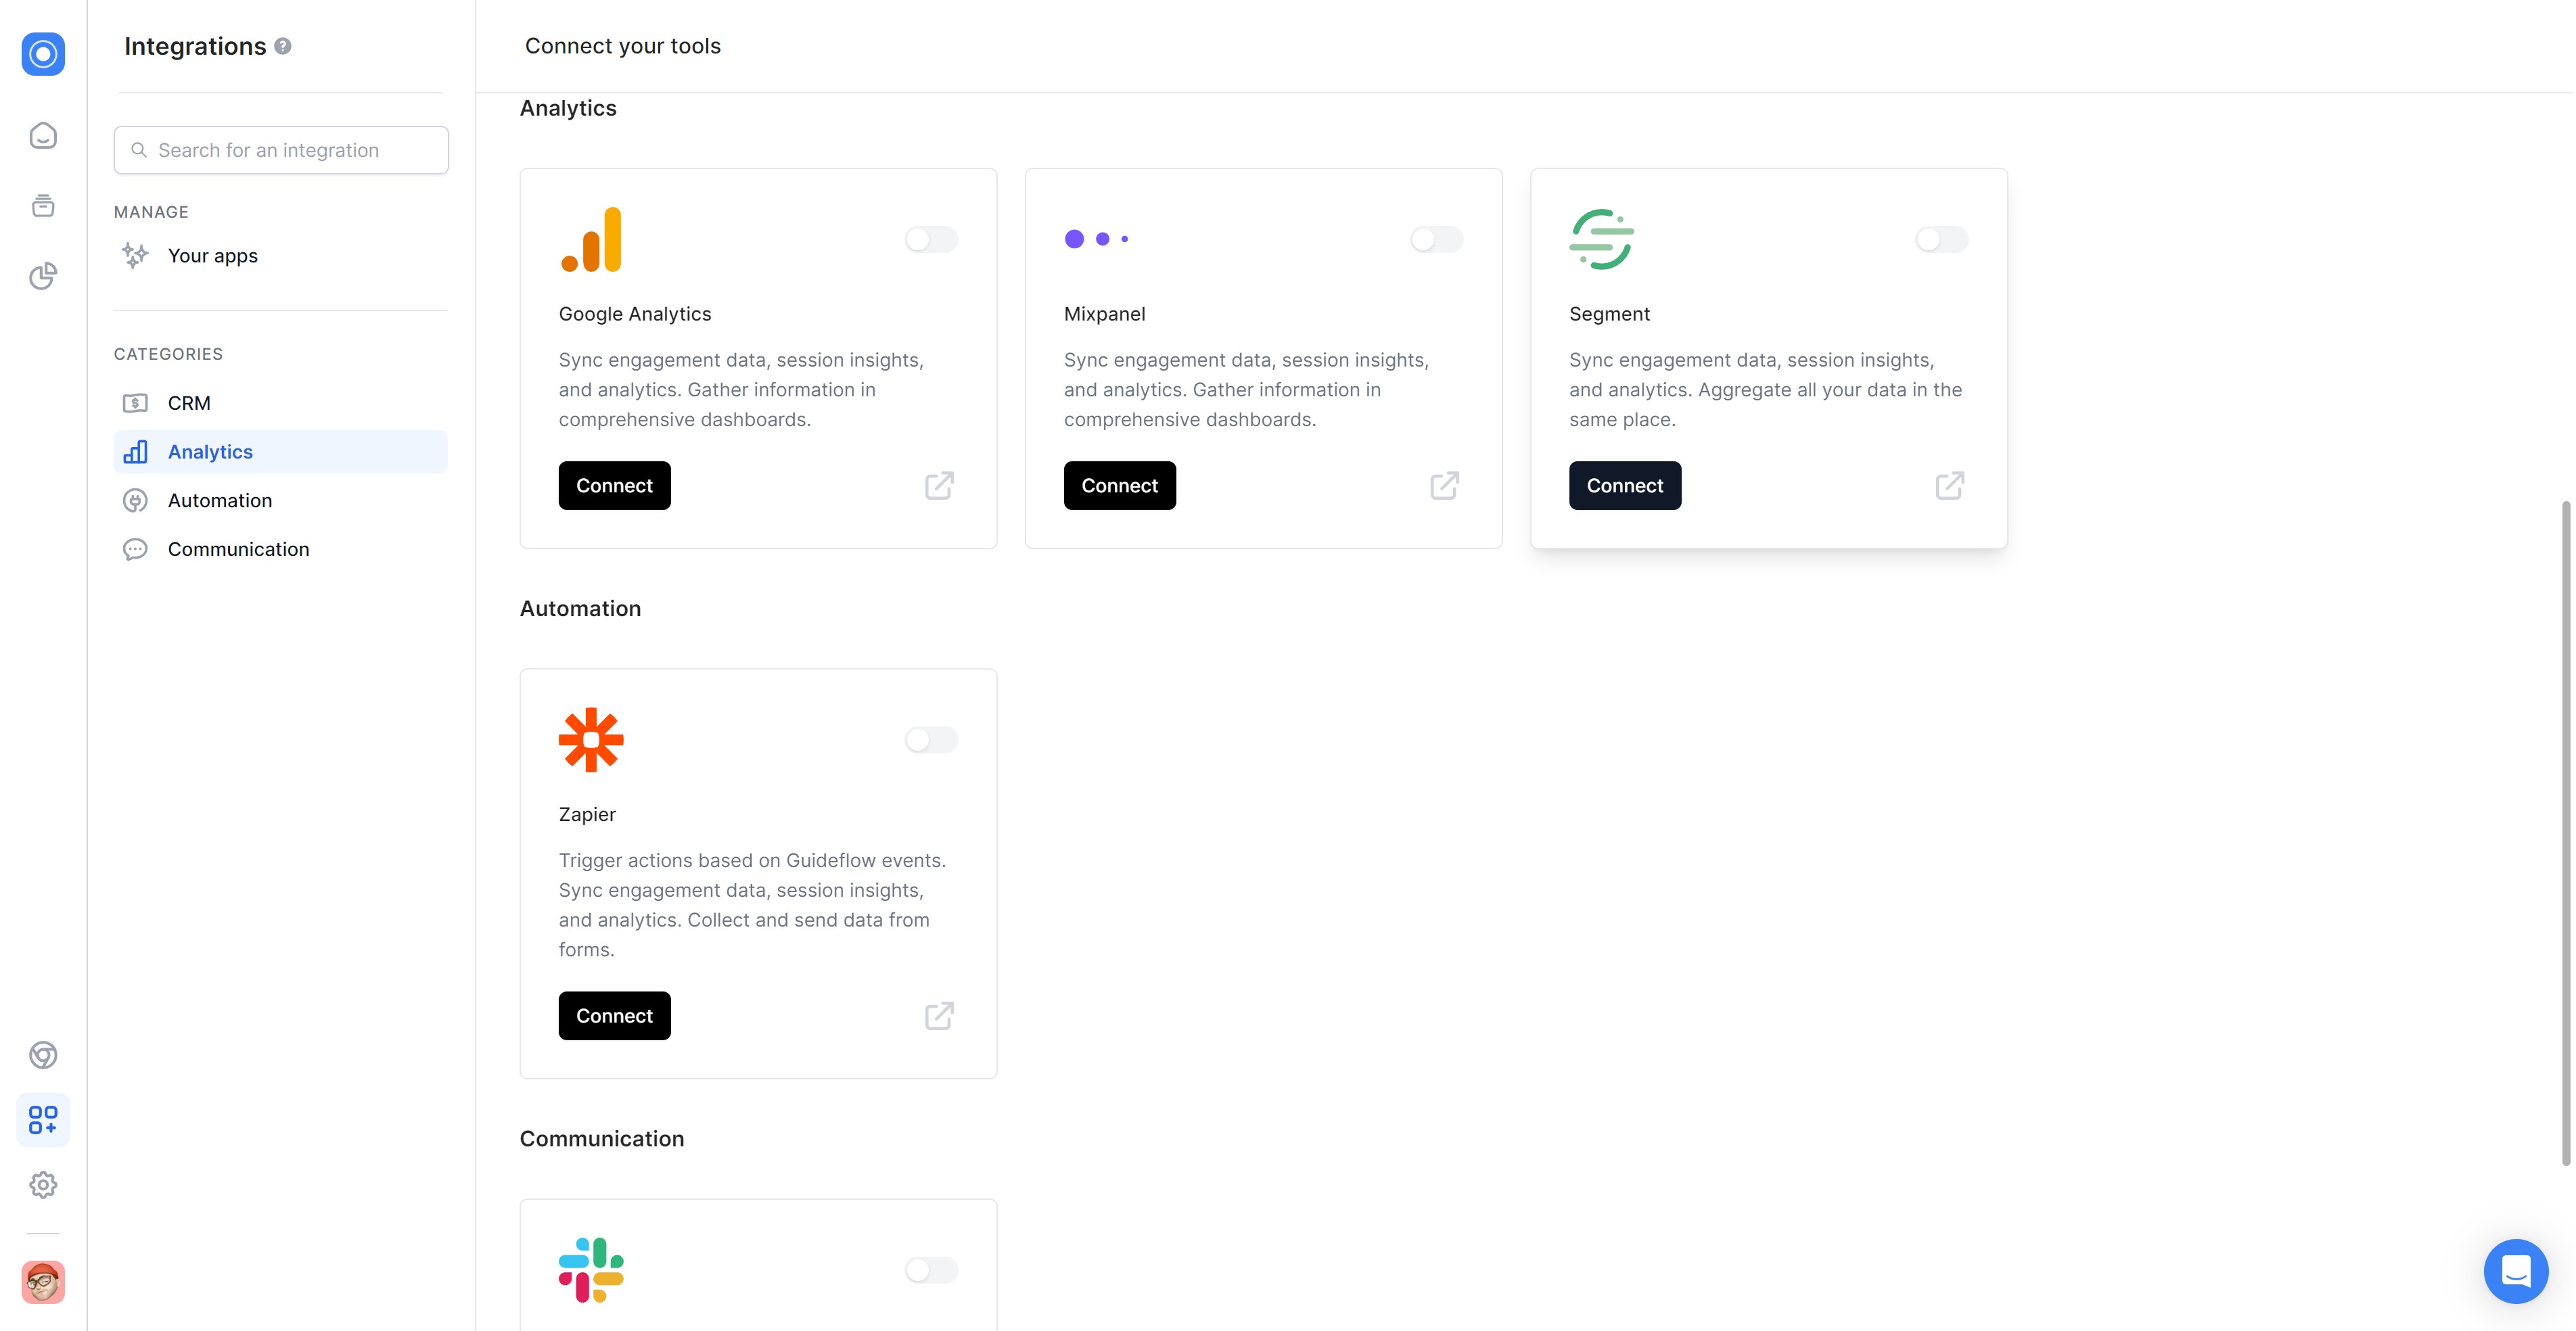
Task: Click Connect on the Zapier card
Action: click(x=614, y=1016)
